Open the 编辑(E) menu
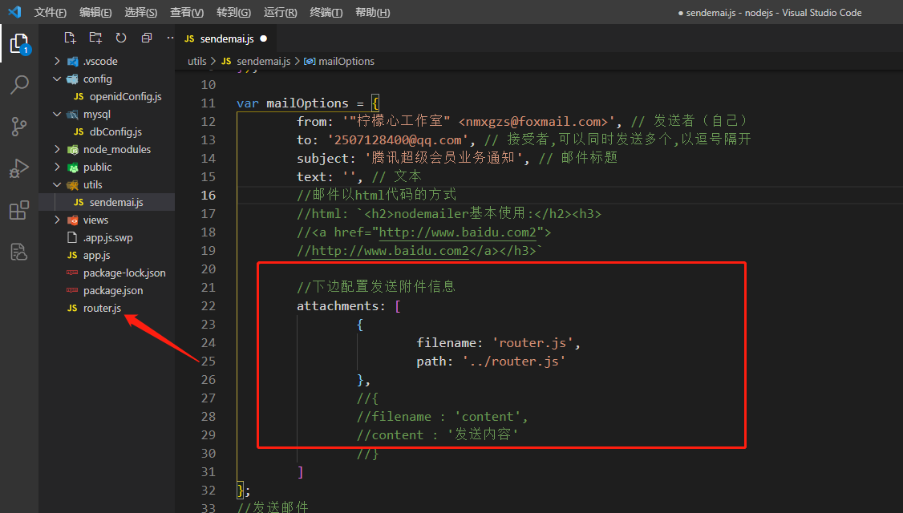This screenshot has width=903, height=513. [95, 12]
